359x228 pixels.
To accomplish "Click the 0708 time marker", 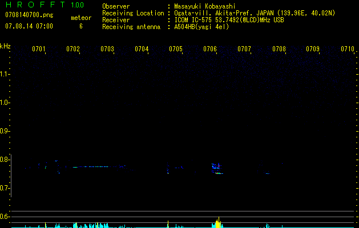I will coord(279,48).
